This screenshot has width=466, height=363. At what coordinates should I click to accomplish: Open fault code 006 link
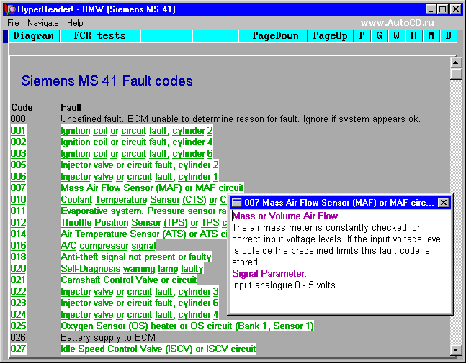tap(19, 176)
